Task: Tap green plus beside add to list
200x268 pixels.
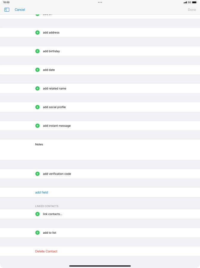Action: click(x=37, y=233)
